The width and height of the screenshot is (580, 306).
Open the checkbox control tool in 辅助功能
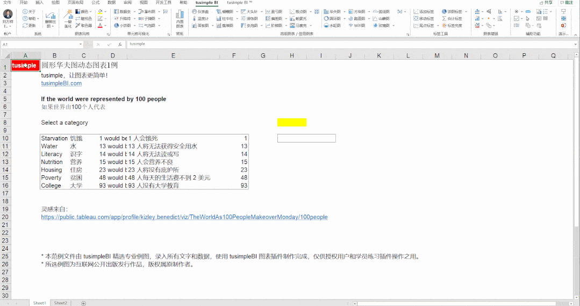pyautogui.click(x=517, y=18)
